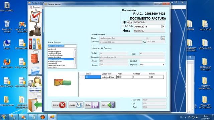Select 'crema isofil' in product list
This screenshot has width=214, height=120.
click(x=52, y=63)
